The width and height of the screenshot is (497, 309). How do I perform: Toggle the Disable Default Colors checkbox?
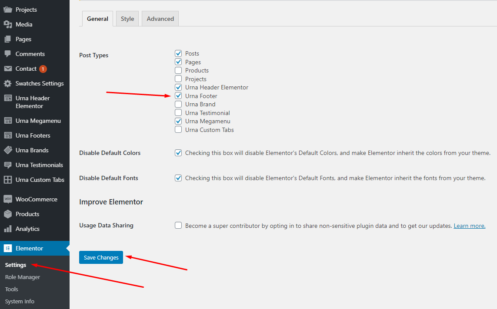178,153
